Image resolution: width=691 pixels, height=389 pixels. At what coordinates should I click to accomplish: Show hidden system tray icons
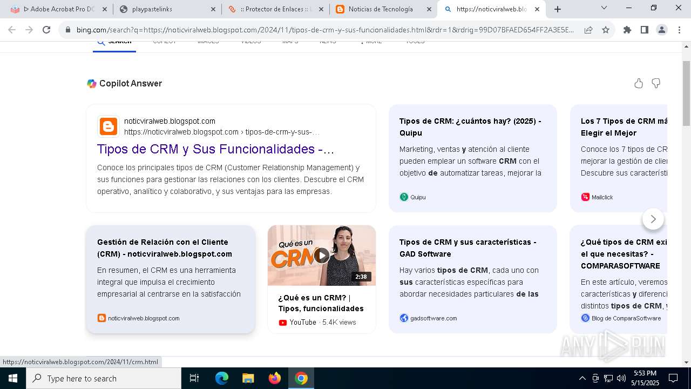tap(582, 378)
